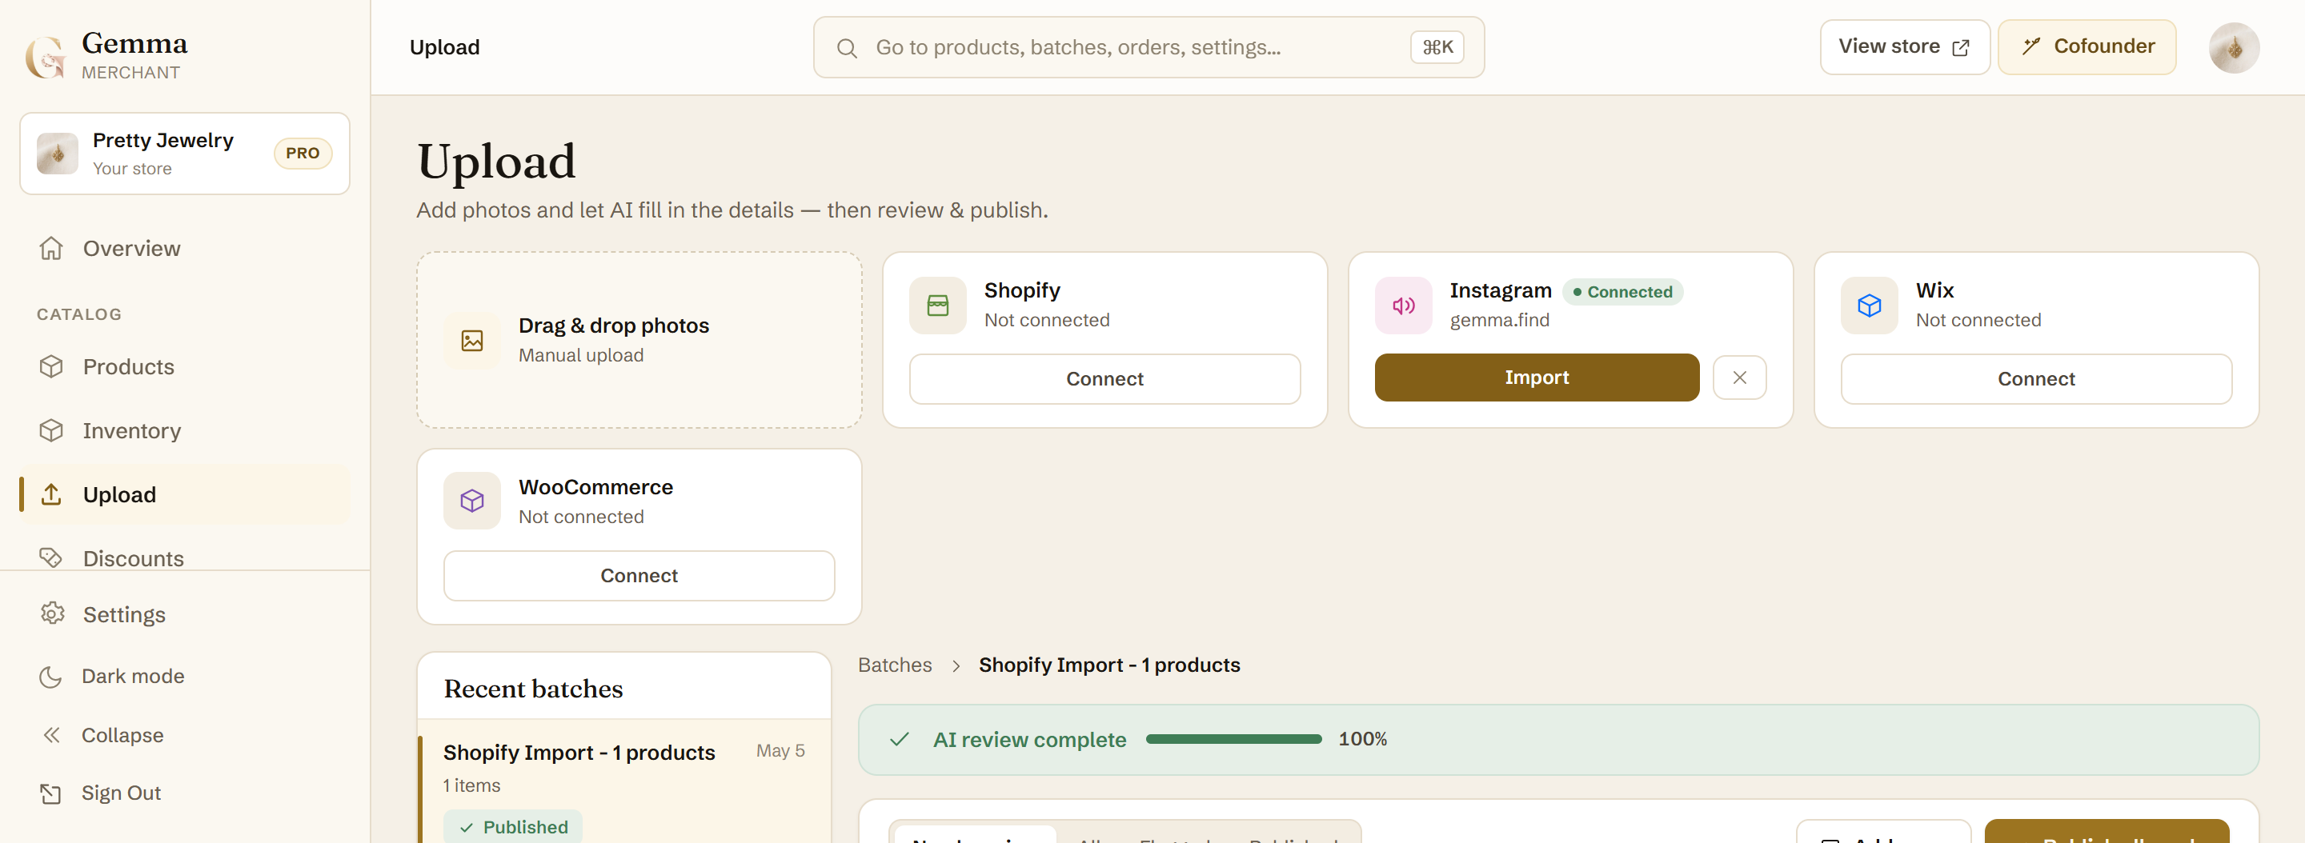Click the manual upload image icon
Screen dimensions: 2305x843
tap(471, 340)
